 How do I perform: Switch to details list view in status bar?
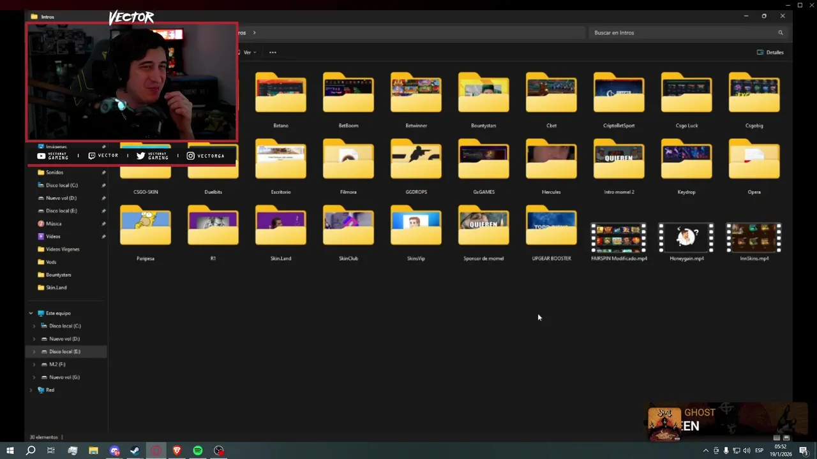[x=777, y=437]
